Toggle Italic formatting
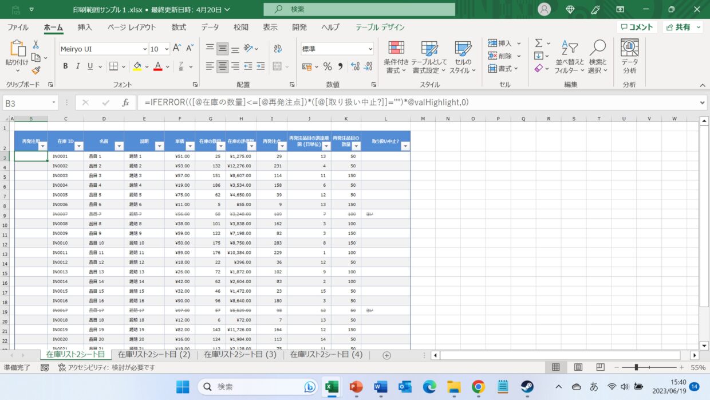This screenshot has height=400, width=710. pyautogui.click(x=78, y=66)
